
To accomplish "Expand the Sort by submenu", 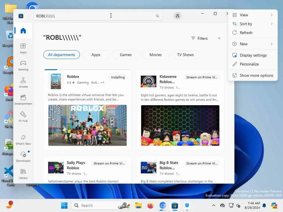I will (x=253, y=24).
